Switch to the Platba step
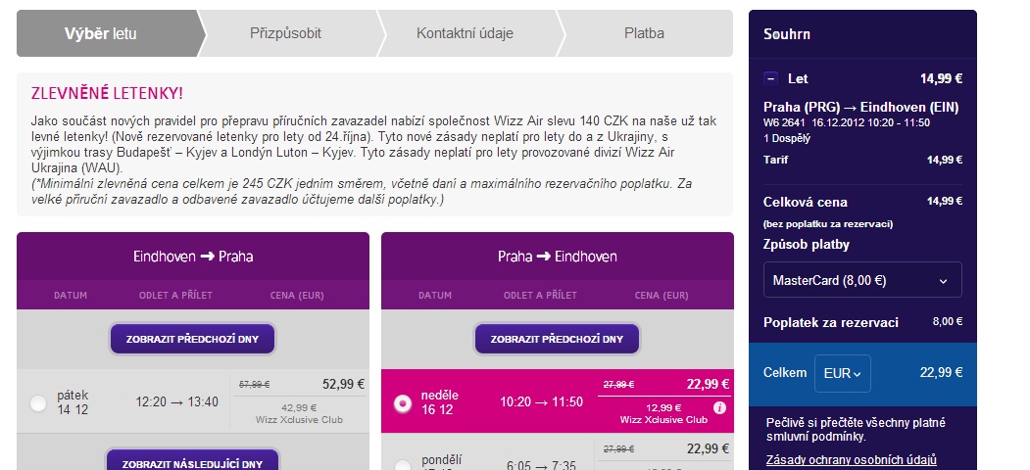Viewport: 1030px width, 470px height. [644, 33]
